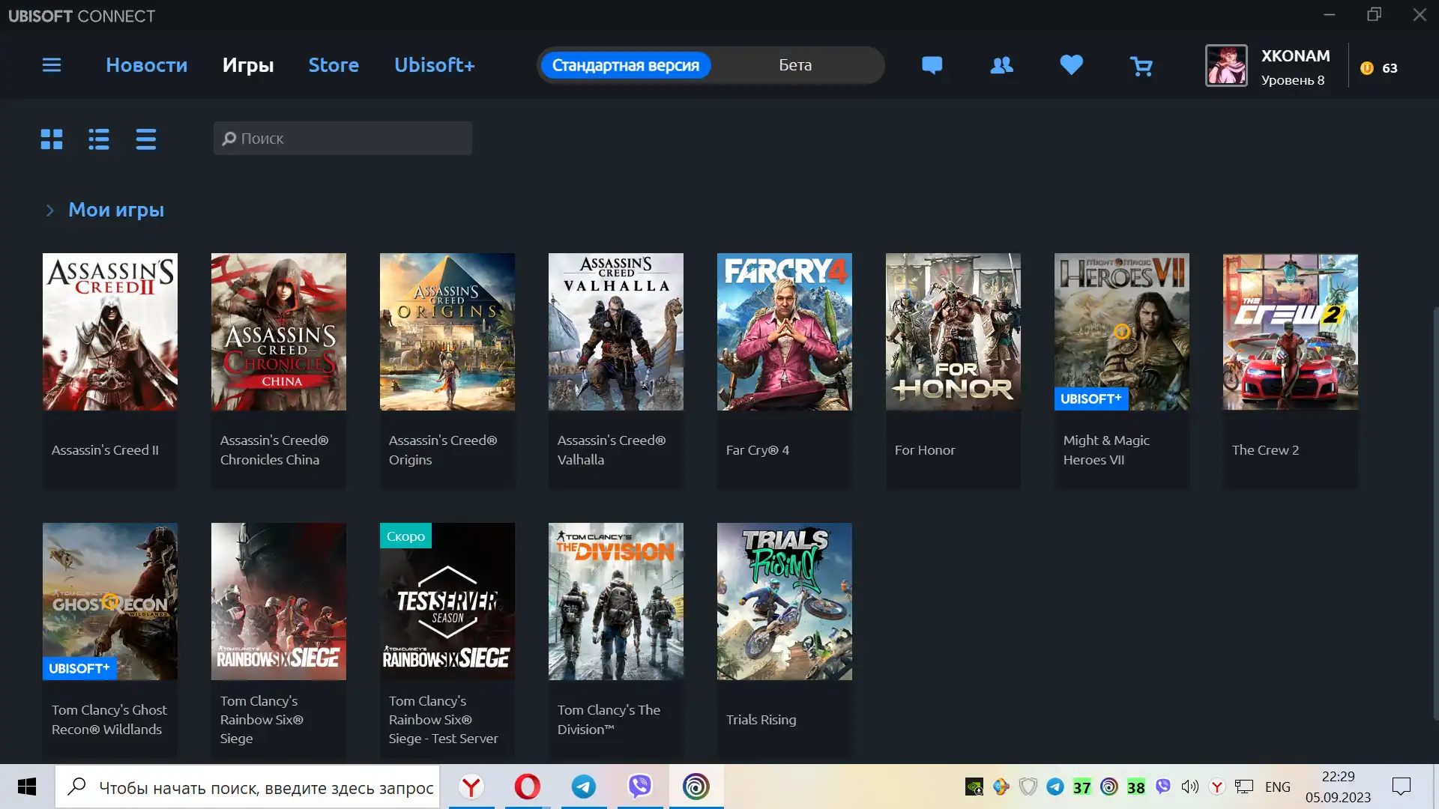Open the Игры tab

tap(248, 65)
